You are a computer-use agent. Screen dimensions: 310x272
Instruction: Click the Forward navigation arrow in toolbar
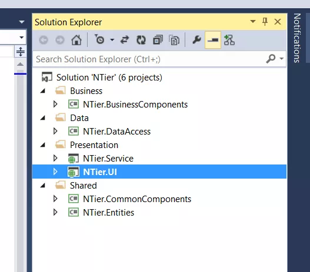pos(60,40)
